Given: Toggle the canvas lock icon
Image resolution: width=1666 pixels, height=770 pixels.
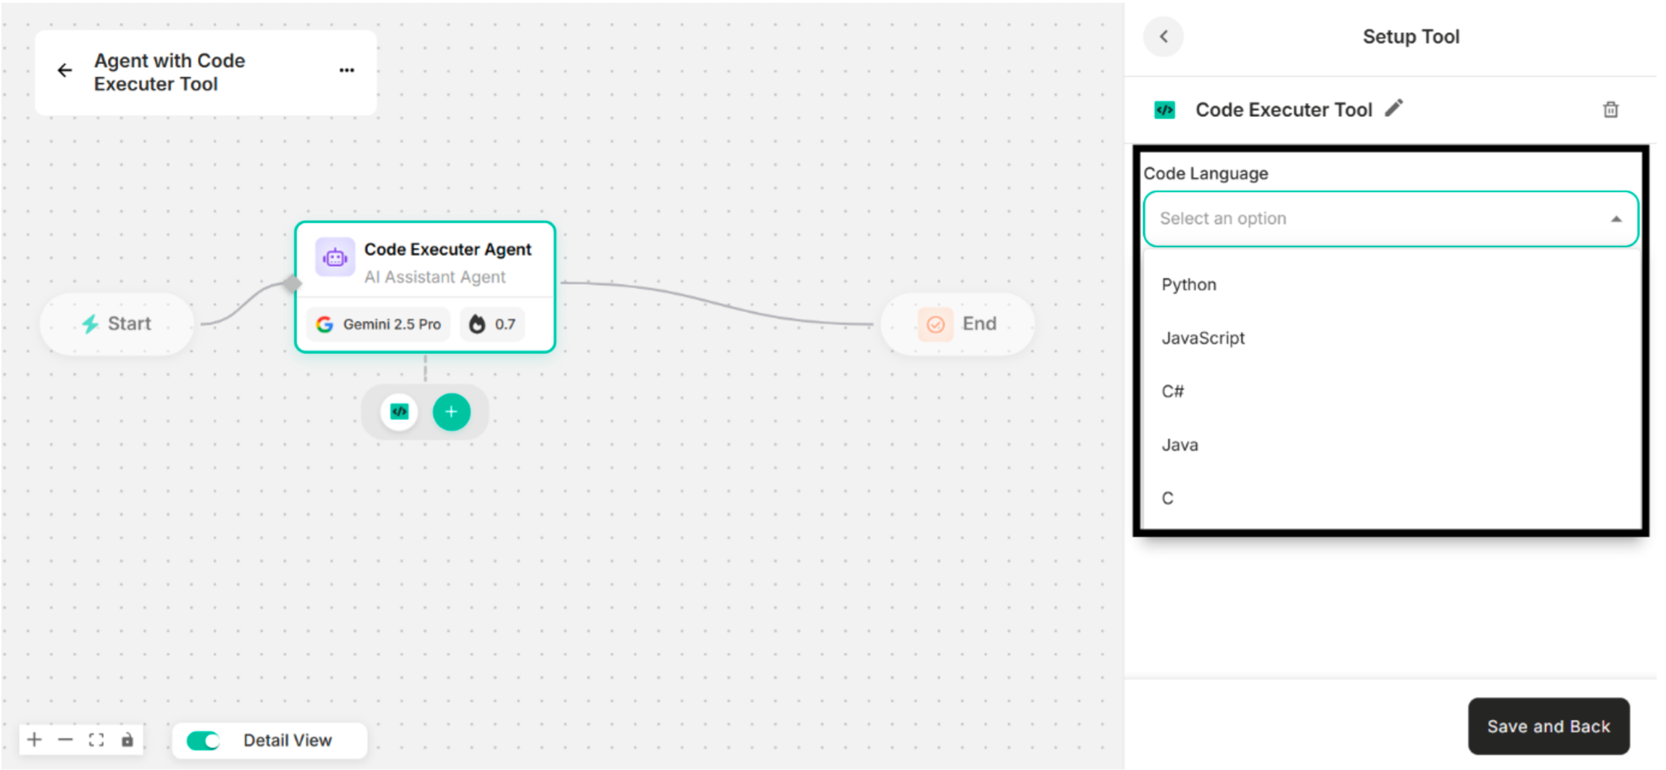Looking at the screenshot, I should 127,740.
